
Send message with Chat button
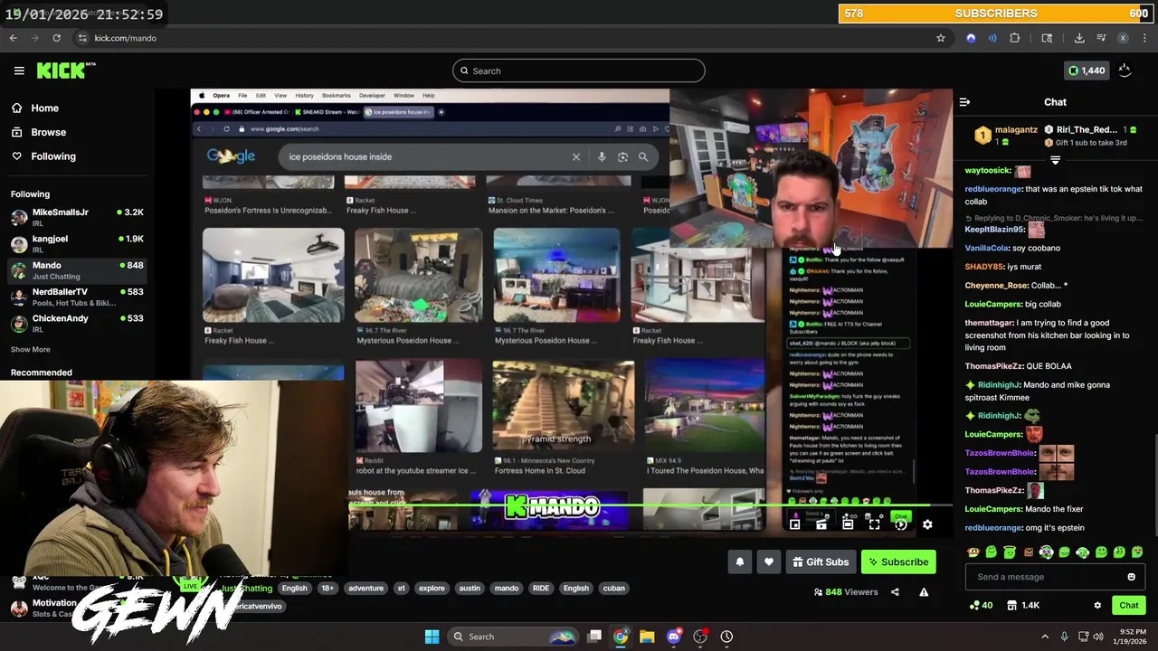pos(1129,605)
